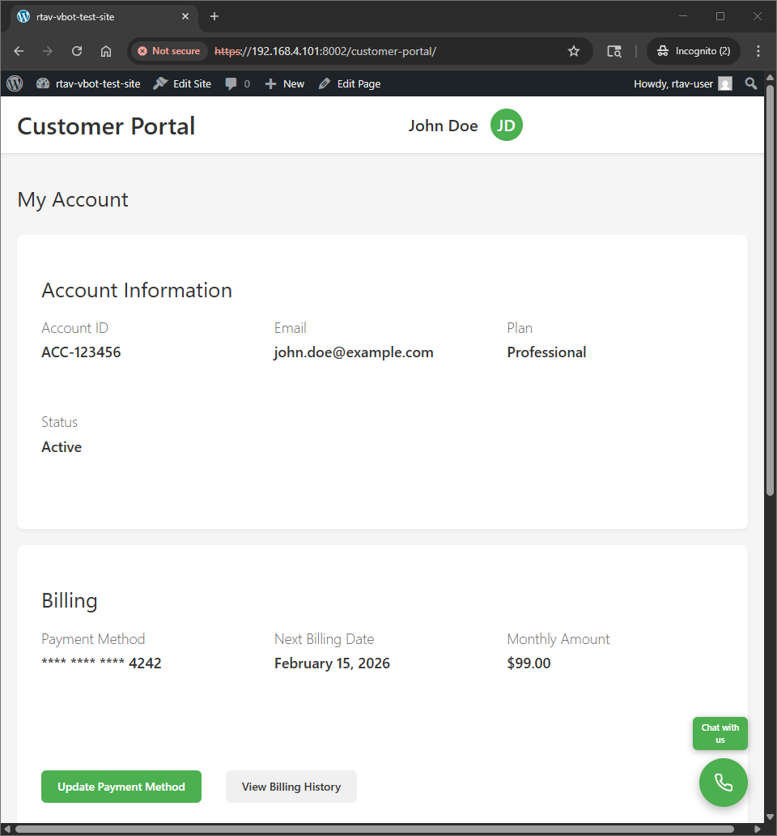Click the admin bar search magnifier icon
The image size is (777, 836).
pos(751,83)
